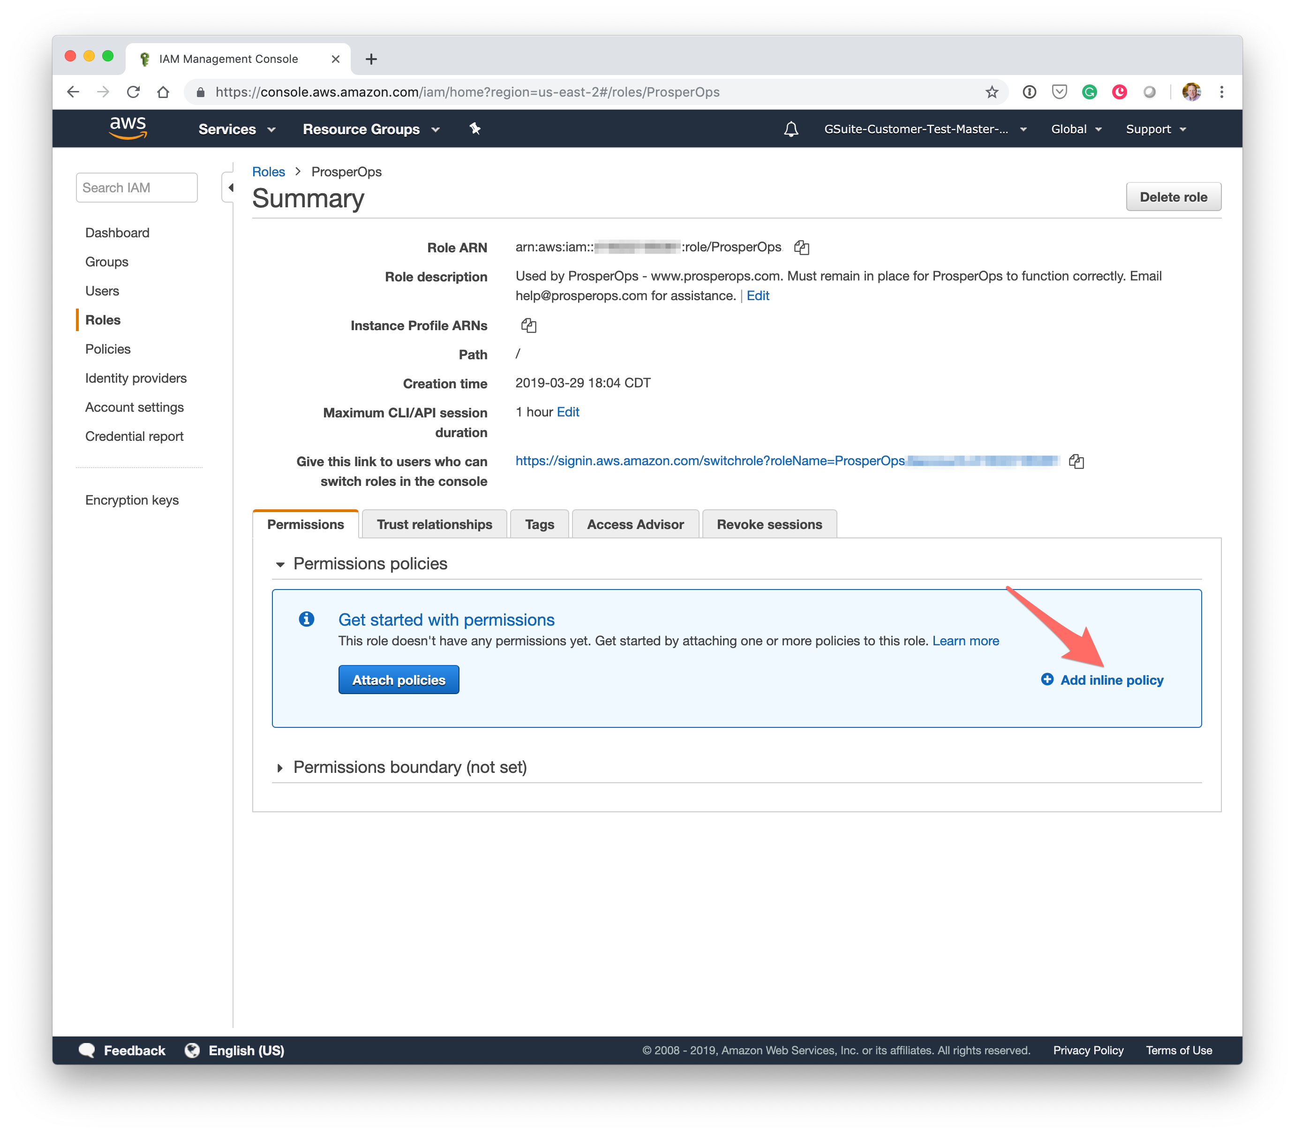Switch to the Tags tab

539,524
